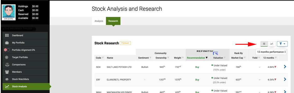The image size is (294, 93).
Task: Select the Research tab
Action: [x=113, y=21]
